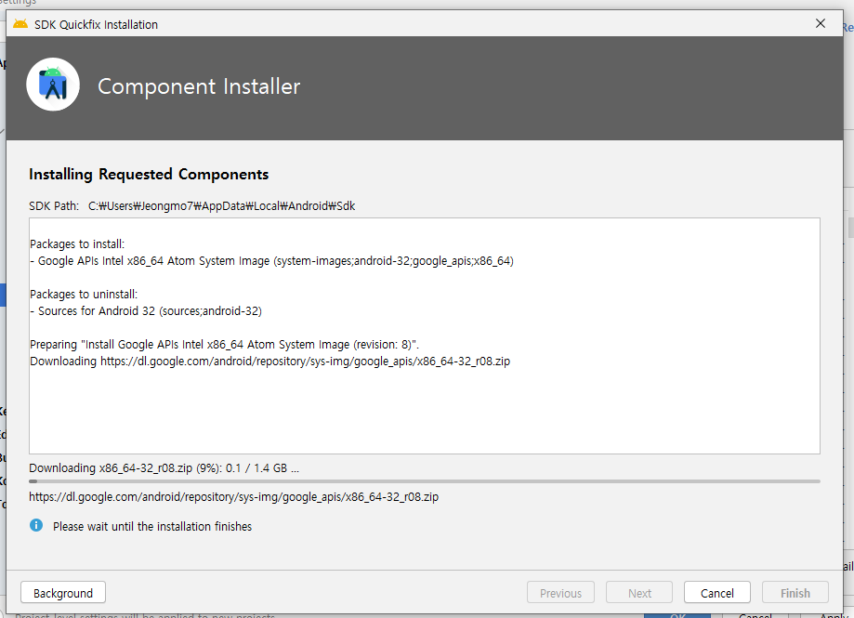Click the 'Component Installer' header title
Viewport: 854px width, 618px height.
pyautogui.click(x=199, y=86)
